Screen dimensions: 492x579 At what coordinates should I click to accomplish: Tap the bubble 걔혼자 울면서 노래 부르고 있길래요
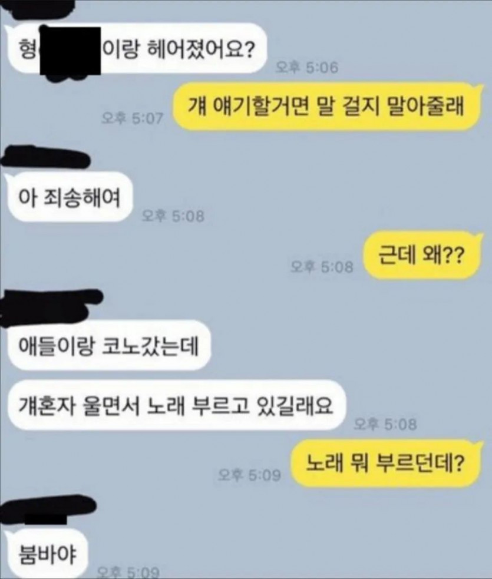point(176,405)
